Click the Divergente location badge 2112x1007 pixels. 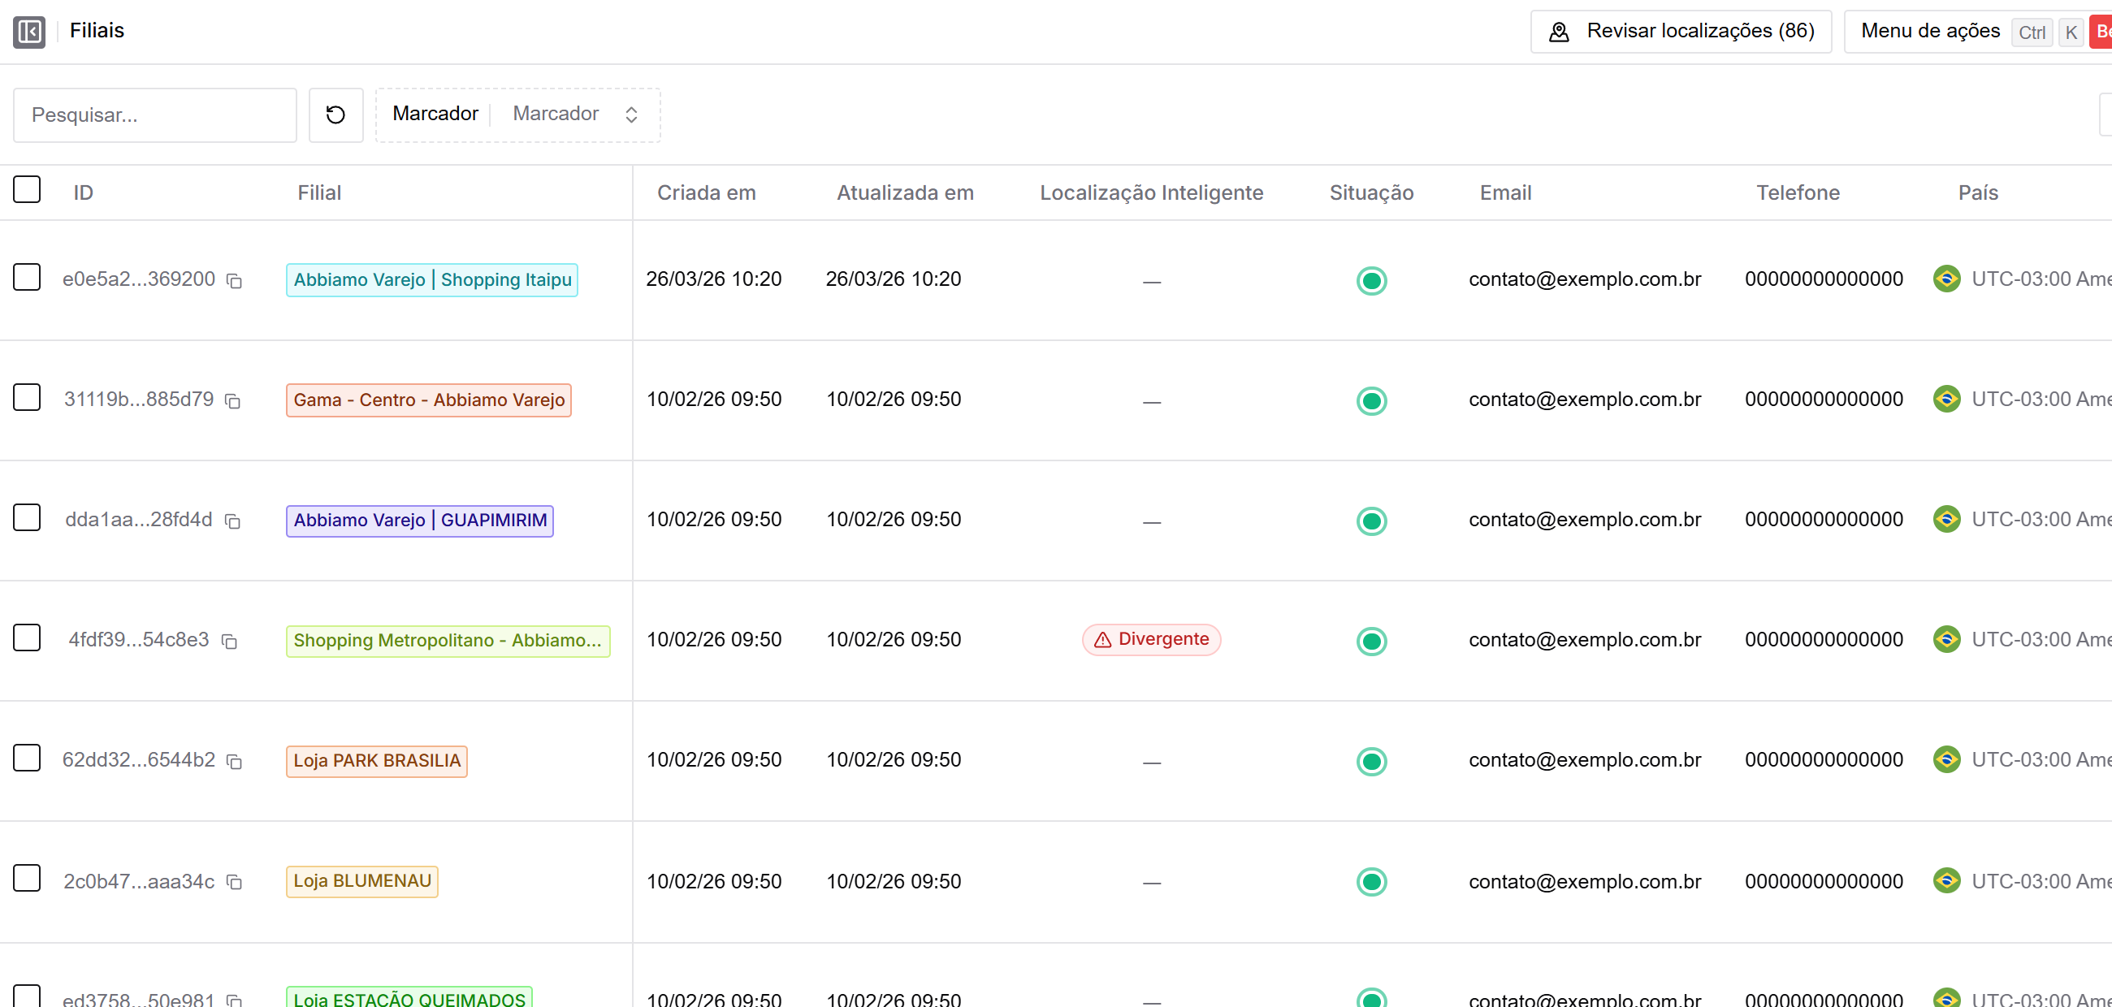click(1151, 640)
